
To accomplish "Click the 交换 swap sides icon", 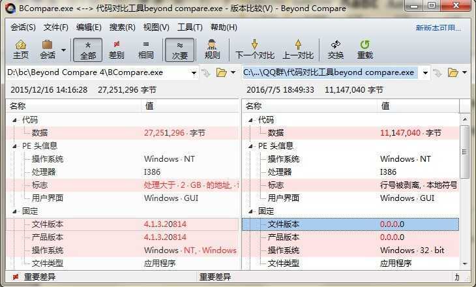I will coord(335,50).
